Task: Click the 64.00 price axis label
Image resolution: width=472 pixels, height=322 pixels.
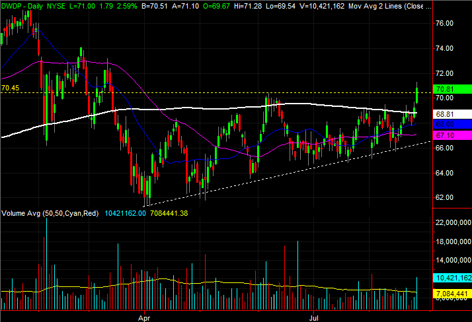Action: click(444, 173)
